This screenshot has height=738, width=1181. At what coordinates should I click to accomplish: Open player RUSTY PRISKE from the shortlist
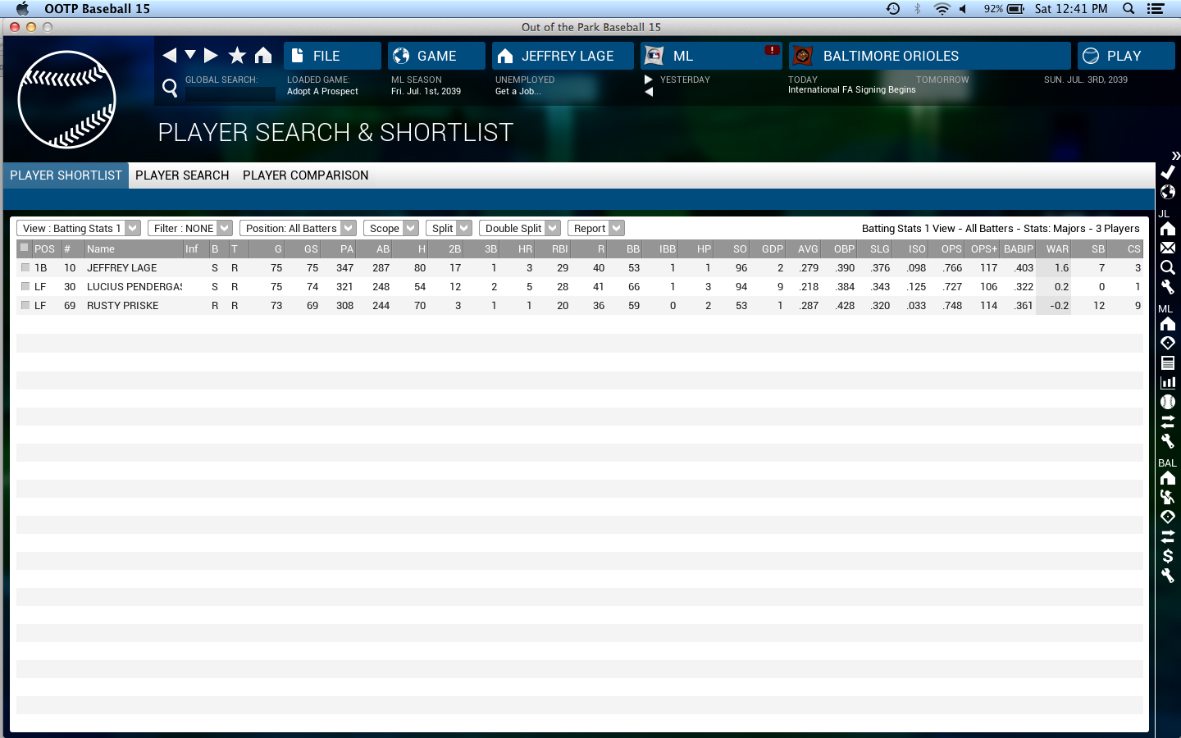(x=123, y=306)
